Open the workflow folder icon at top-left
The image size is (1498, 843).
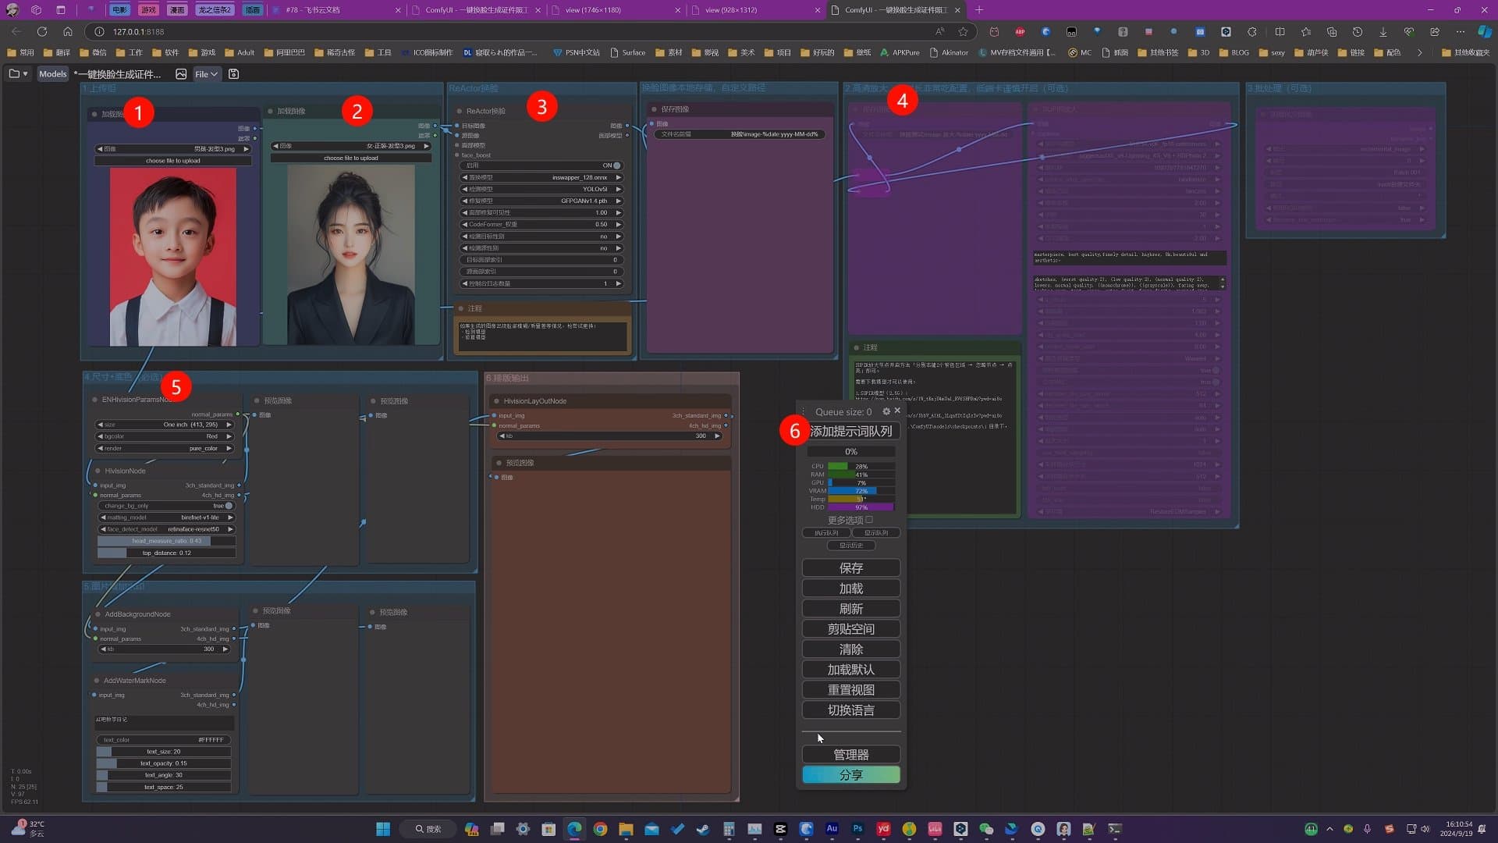click(15, 74)
